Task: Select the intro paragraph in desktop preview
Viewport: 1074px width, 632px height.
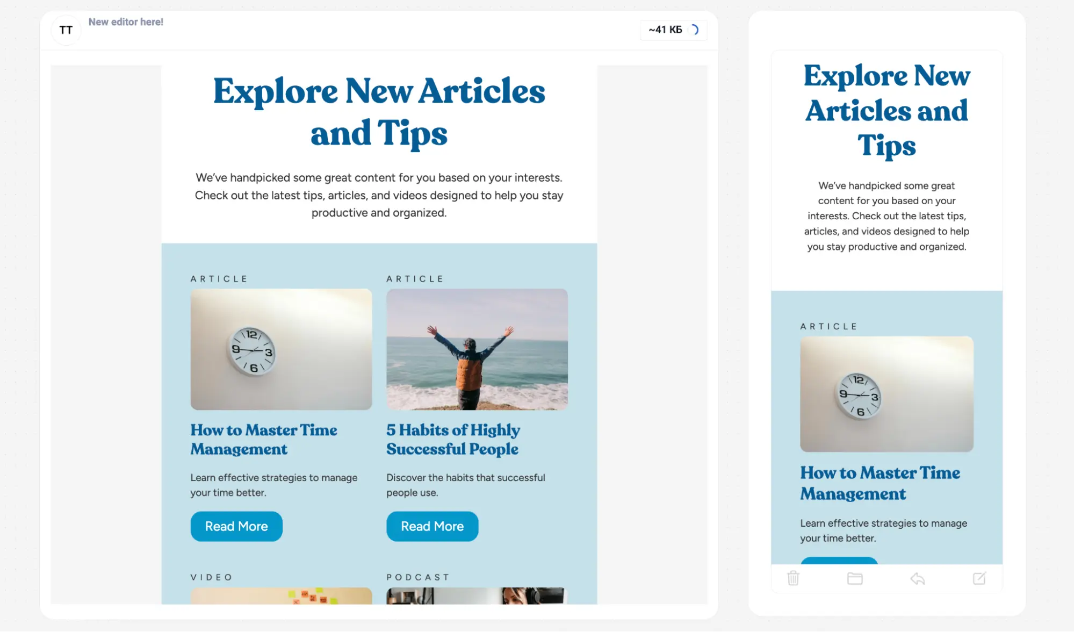Action: click(x=379, y=195)
